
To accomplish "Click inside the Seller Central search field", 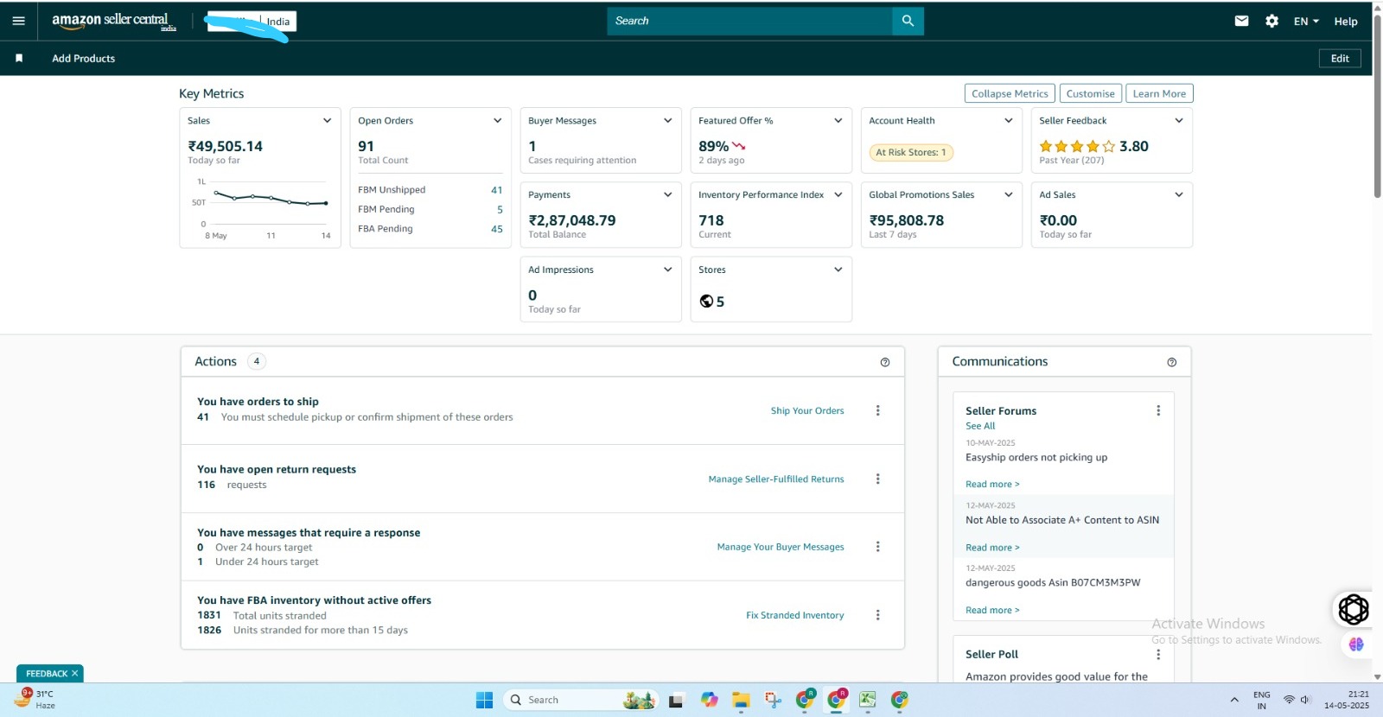I will [749, 21].
